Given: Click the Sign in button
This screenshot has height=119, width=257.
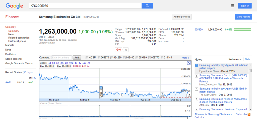Looking at the screenshot, I should pyautogui.click(x=245, y=6).
